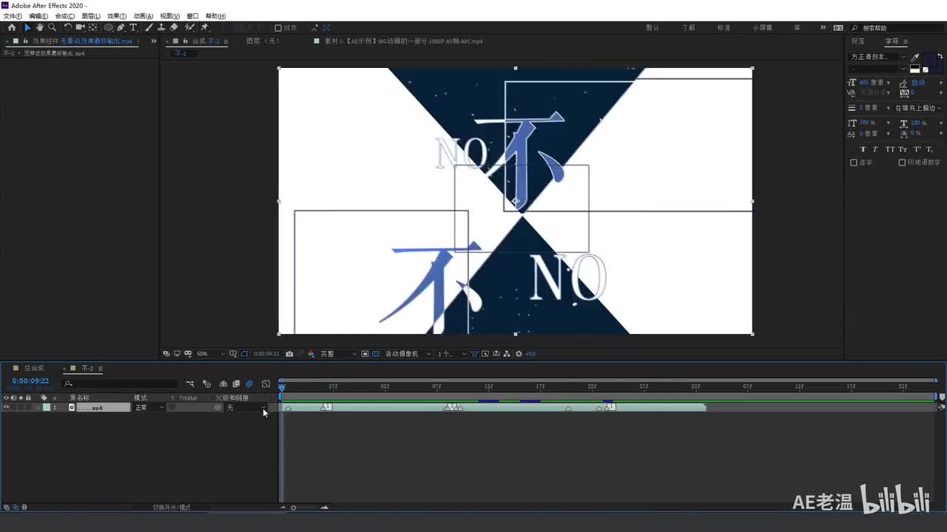This screenshot has width=947, height=532.
Task: Swap fill and stroke colors arrow
Action: coord(940,56)
